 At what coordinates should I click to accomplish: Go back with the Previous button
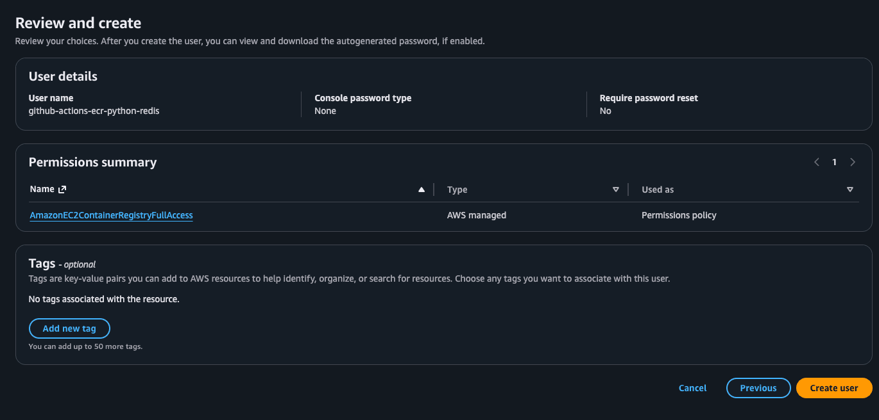(x=758, y=388)
